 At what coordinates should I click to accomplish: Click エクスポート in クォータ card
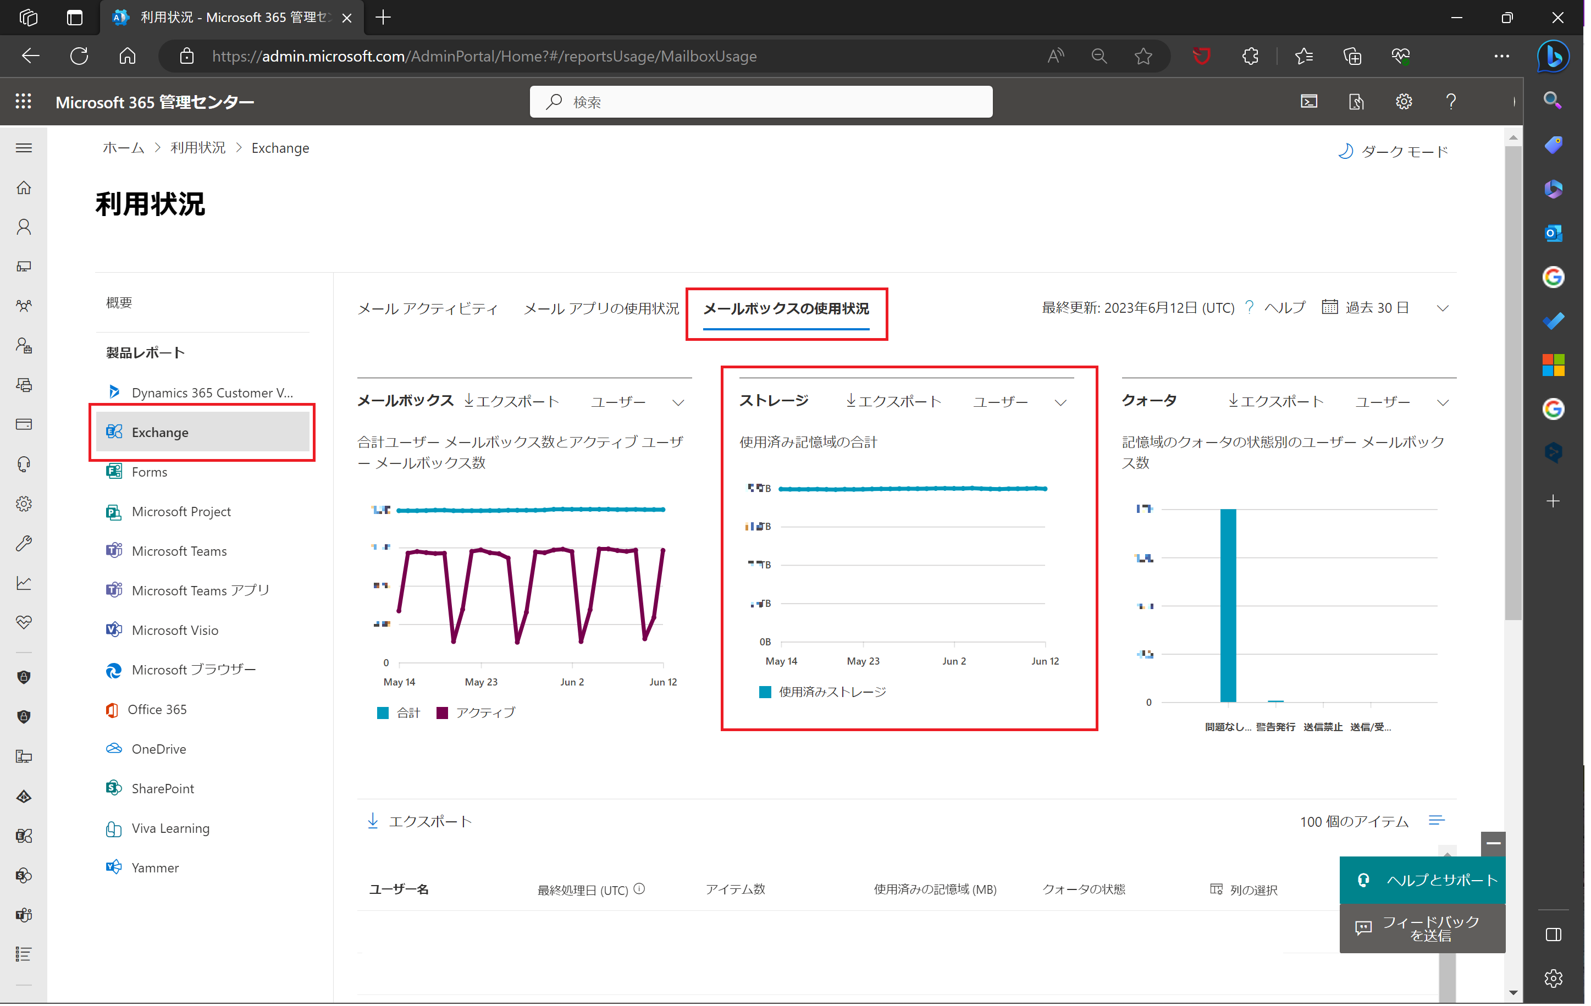pos(1277,402)
